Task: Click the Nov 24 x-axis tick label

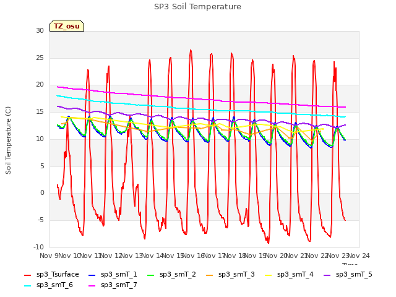Action: tap(359, 256)
